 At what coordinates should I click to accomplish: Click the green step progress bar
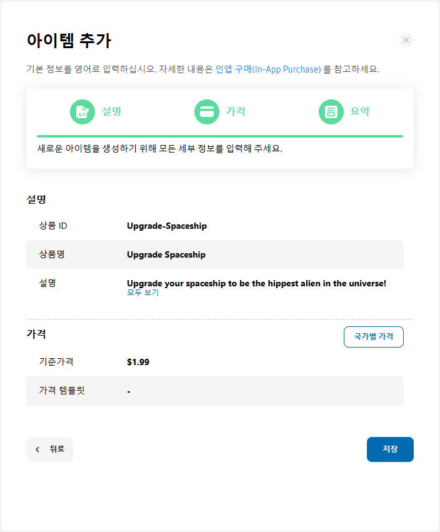220,136
